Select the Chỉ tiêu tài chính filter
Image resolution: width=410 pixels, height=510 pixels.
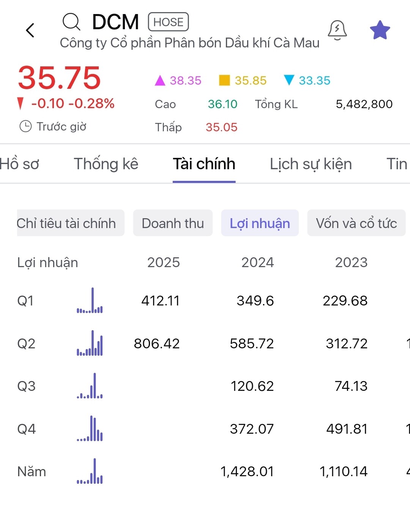click(x=70, y=223)
